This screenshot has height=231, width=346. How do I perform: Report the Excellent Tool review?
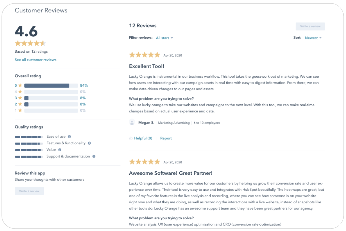click(166, 138)
